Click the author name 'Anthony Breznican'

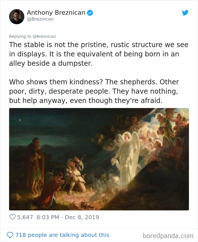[56, 12]
